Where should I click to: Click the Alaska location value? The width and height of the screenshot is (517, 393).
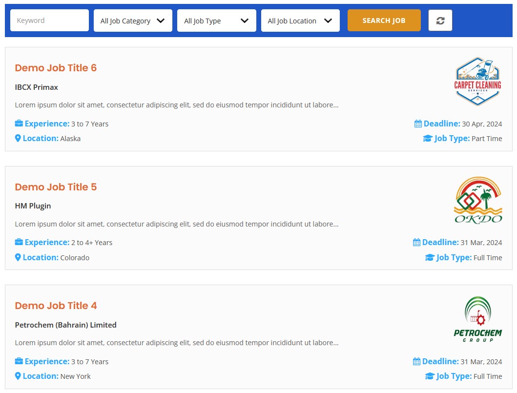[x=70, y=139]
